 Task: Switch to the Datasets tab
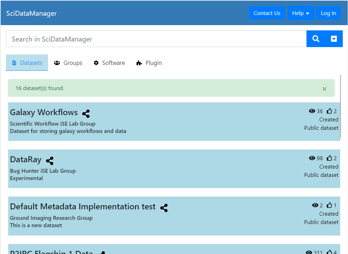pyautogui.click(x=27, y=63)
